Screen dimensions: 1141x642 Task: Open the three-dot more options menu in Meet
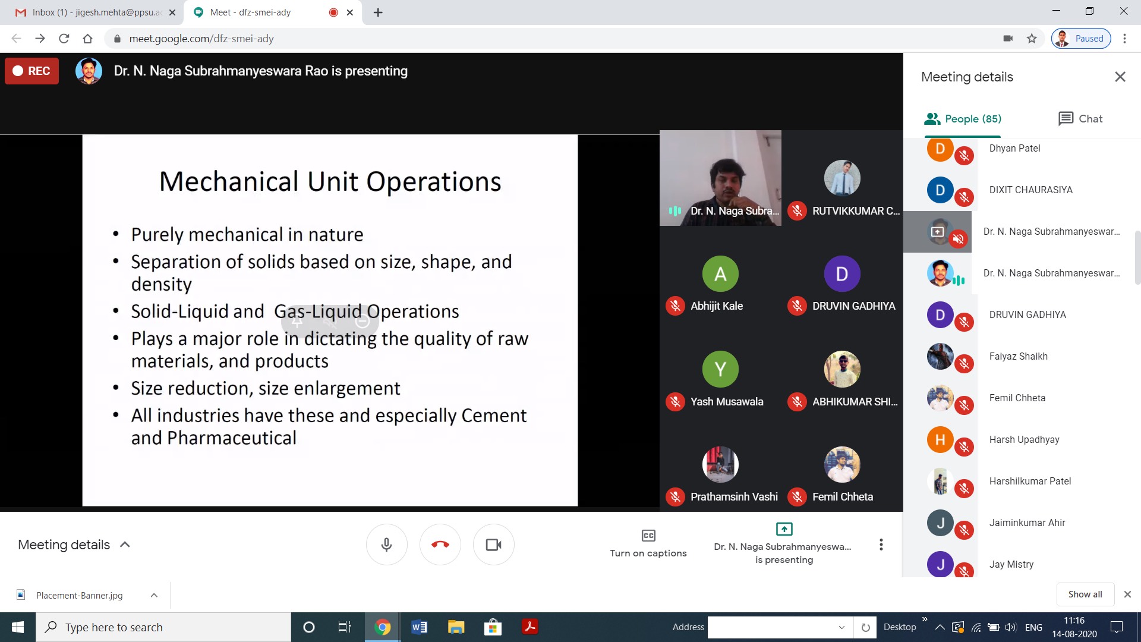pyautogui.click(x=881, y=545)
